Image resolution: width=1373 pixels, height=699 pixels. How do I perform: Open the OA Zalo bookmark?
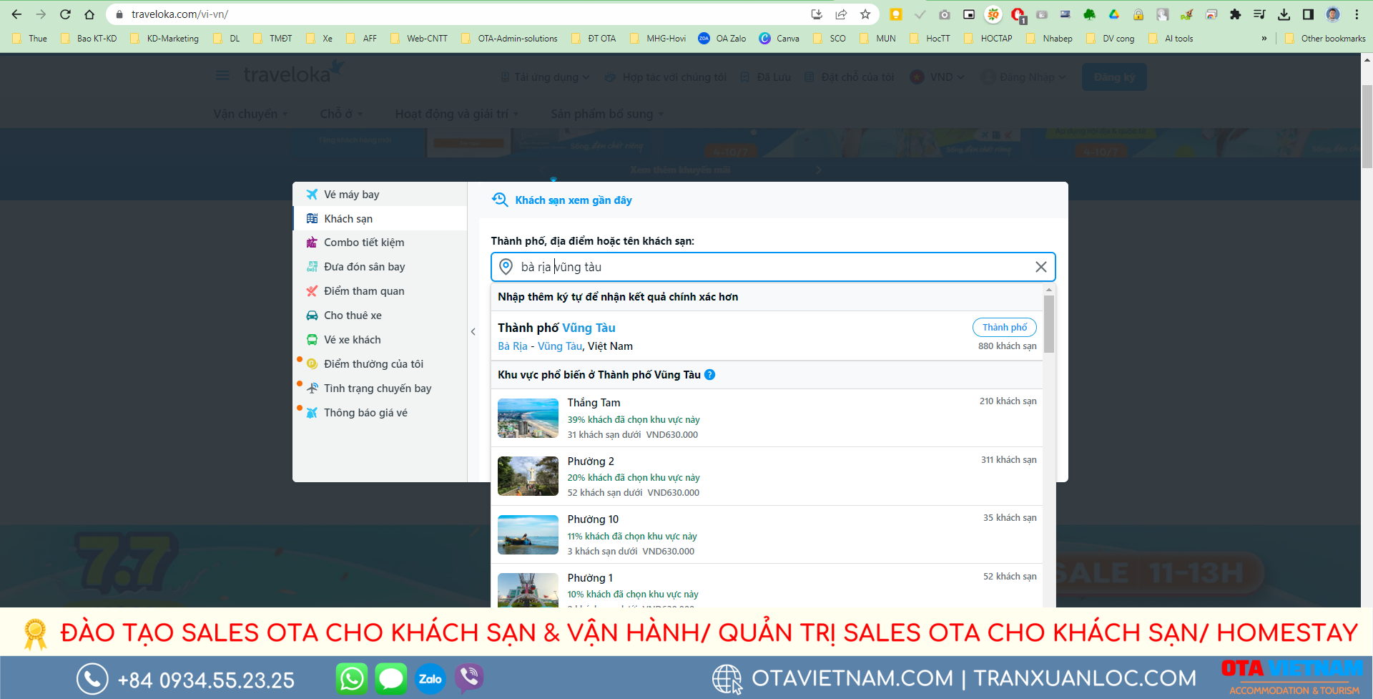(x=722, y=39)
